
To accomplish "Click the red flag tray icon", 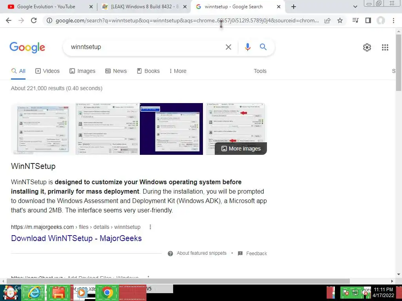I will point(345,292).
